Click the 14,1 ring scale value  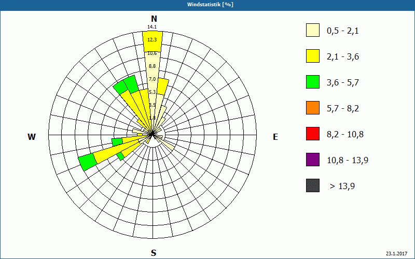[152, 27]
